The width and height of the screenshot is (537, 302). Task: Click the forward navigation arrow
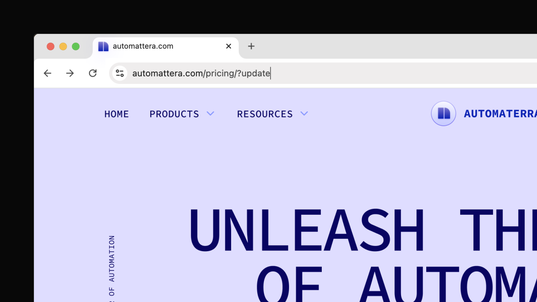click(x=70, y=73)
